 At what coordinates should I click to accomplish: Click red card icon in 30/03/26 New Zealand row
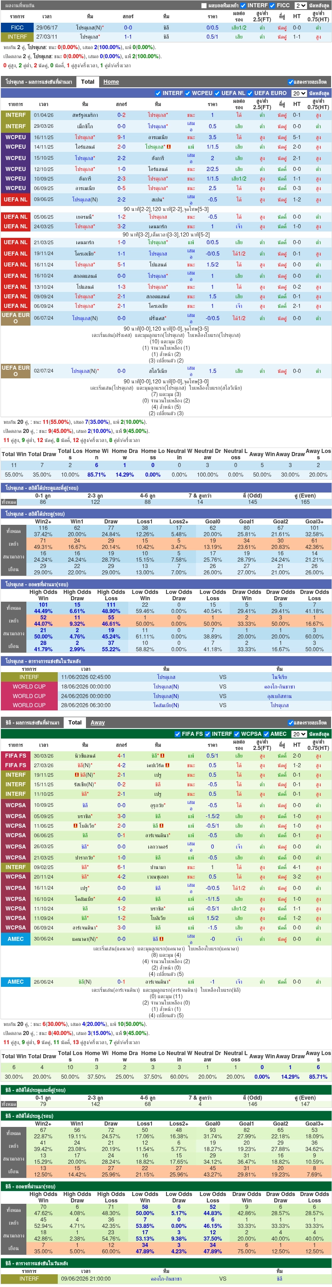[x=162, y=755]
